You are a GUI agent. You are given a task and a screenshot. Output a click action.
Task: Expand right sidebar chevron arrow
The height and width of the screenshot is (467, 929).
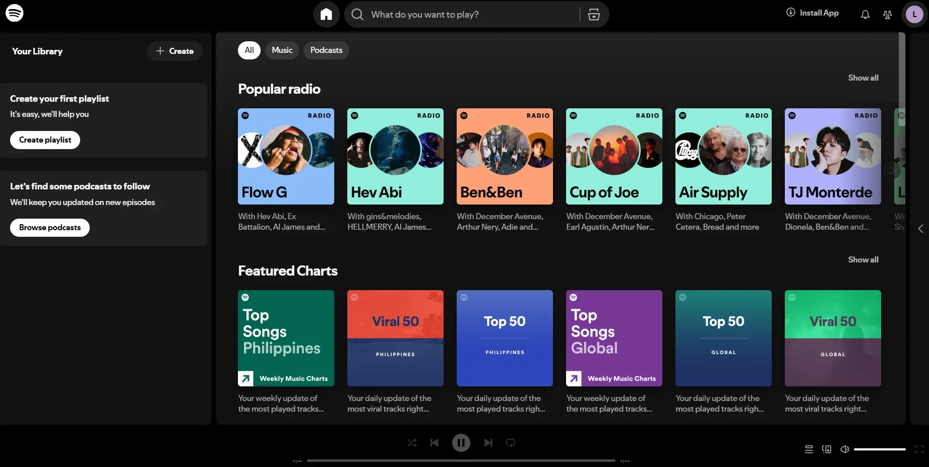920,229
